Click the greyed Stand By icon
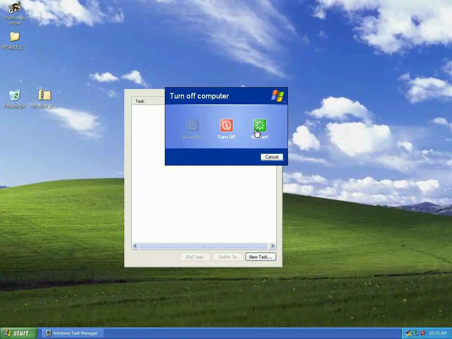Viewport: 452px width, 339px height. [193, 126]
